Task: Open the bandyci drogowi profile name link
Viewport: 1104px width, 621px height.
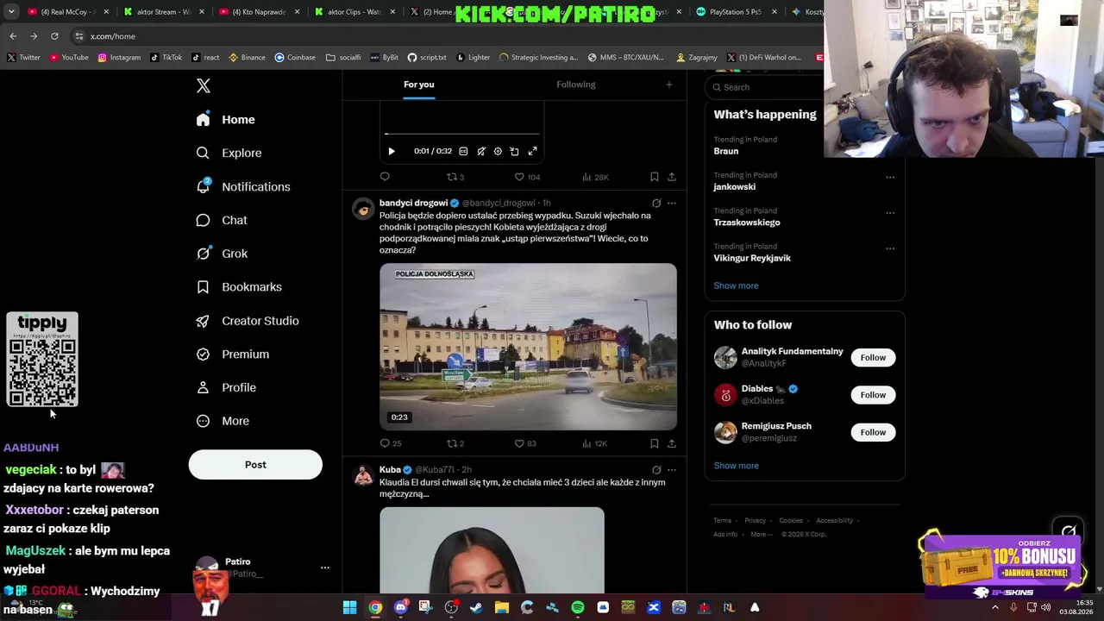Action: pos(414,204)
